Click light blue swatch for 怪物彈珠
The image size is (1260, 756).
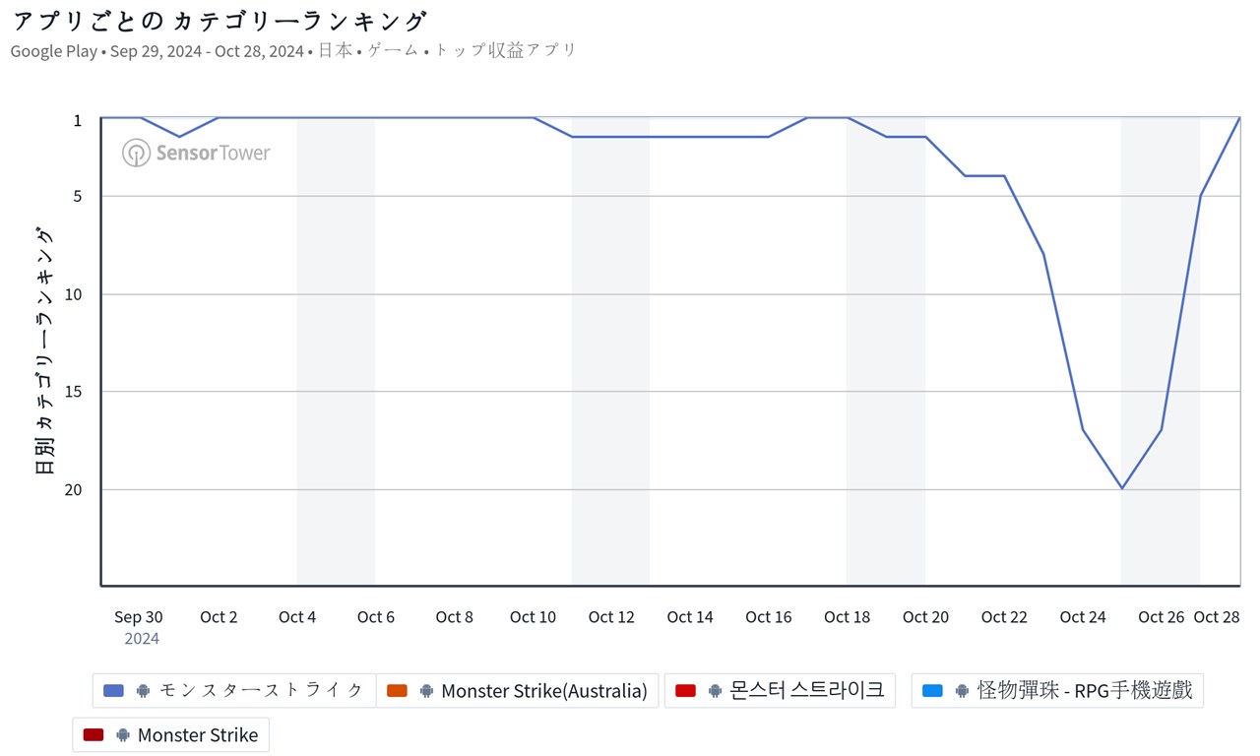[x=932, y=691]
